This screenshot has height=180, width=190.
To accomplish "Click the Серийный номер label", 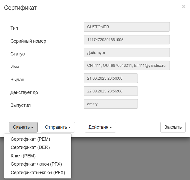I will click(28, 41).
